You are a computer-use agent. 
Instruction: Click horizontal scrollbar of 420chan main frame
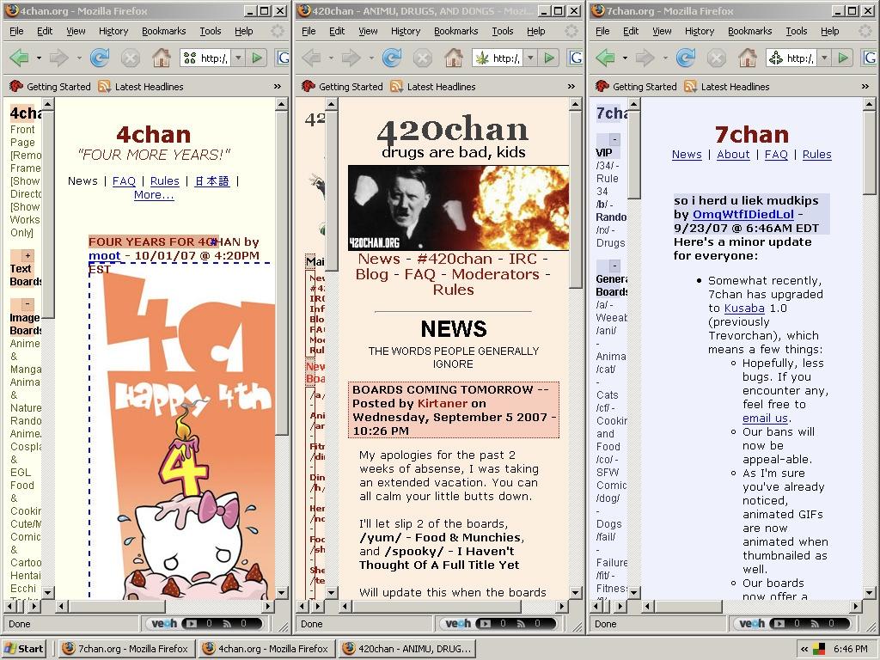point(454,606)
